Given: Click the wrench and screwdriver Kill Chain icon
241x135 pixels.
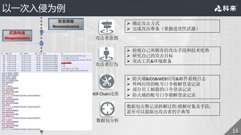Looking at the screenshot, I should point(107,82).
